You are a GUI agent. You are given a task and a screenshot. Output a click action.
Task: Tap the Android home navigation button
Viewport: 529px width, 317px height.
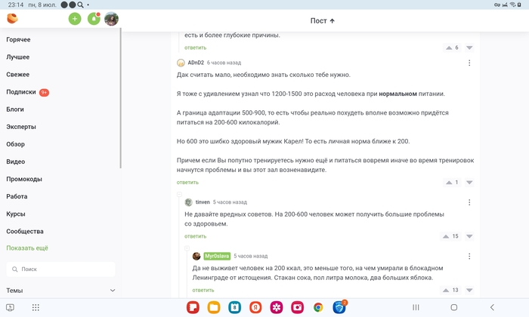pyautogui.click(x=454, y=308)
